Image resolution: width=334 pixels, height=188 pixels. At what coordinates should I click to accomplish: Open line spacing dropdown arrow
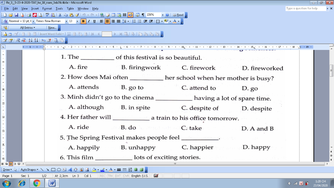click(x=128, y=21)
